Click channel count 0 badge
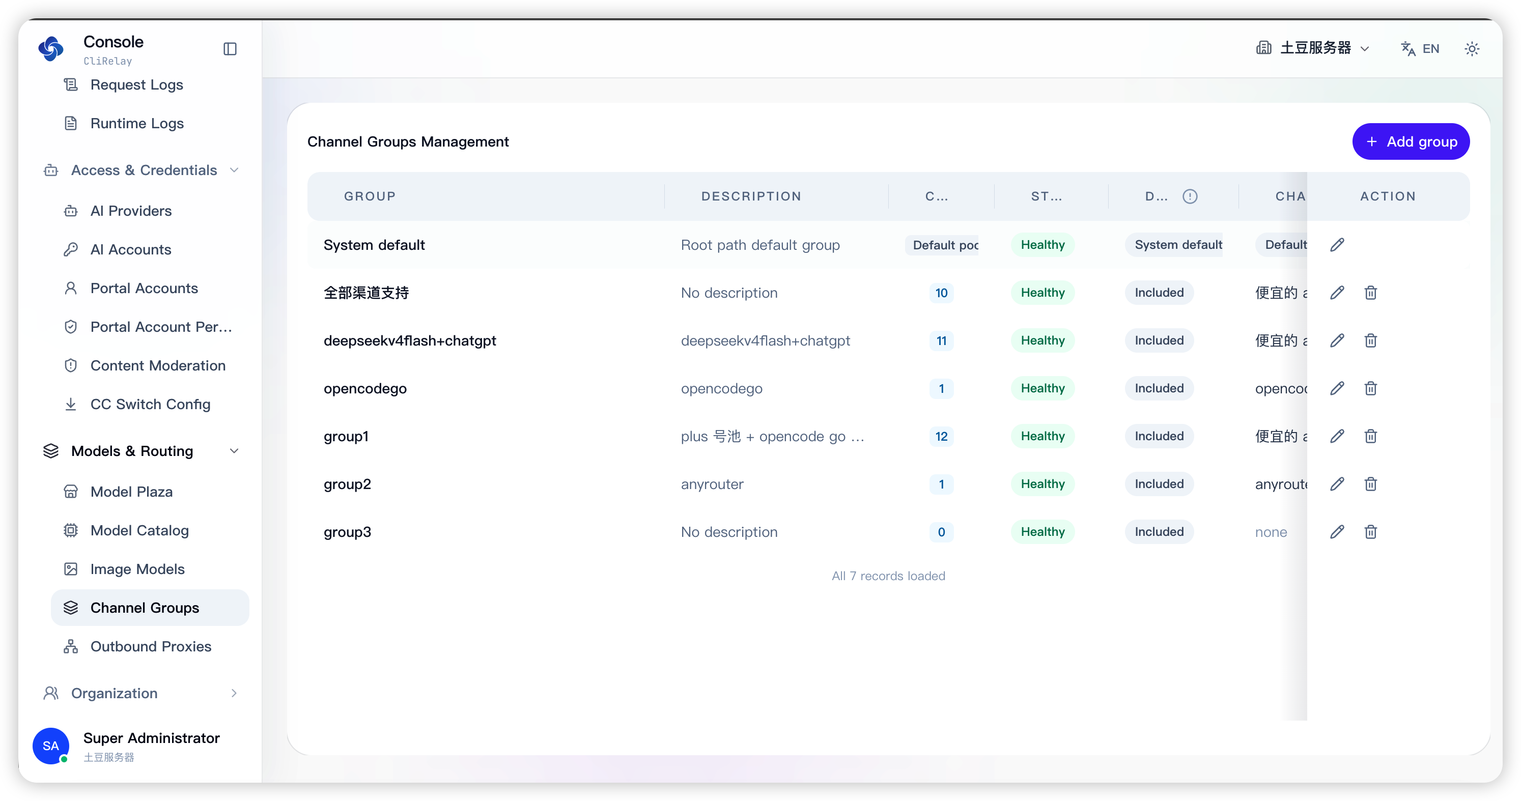This screenshot has height=801, width=1521. pyautogui.click(x=941, y=532)
